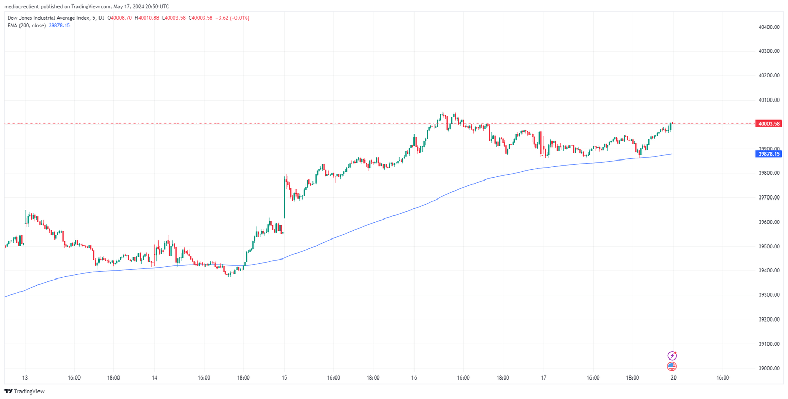Click the purple lightning bolt event icon
This screenshot has width=788, height=399.
(672, 355)
